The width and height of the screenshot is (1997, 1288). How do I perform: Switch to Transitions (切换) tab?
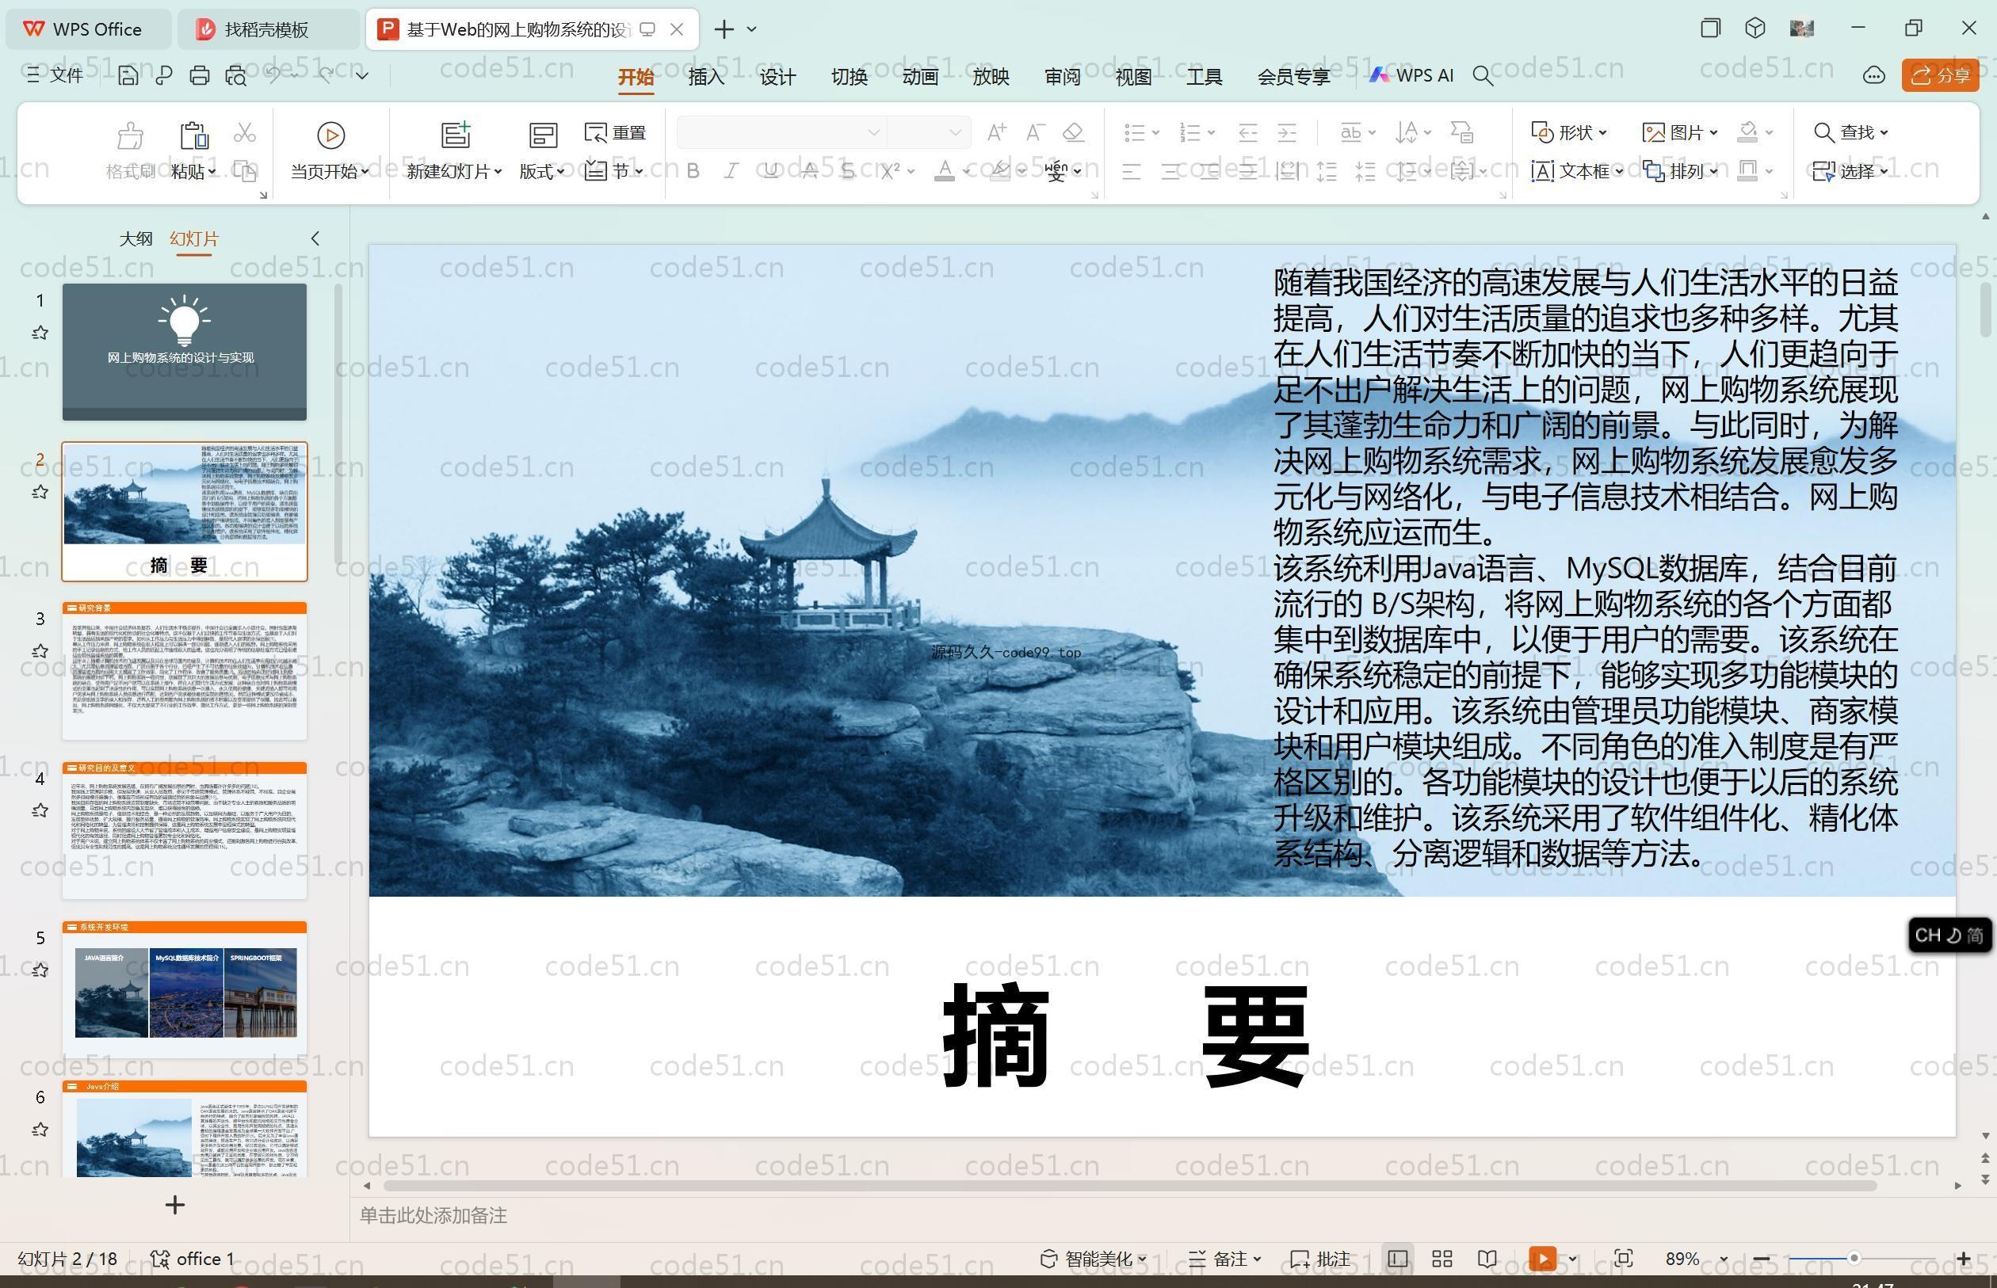(x=848, y=76)
